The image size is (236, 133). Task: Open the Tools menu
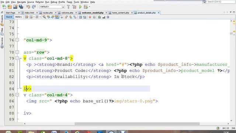click(x=76, y=2)
